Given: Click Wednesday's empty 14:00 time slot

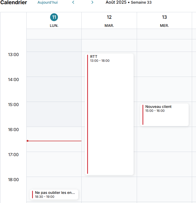Looking at the screenshot, I should coord(164,89).
